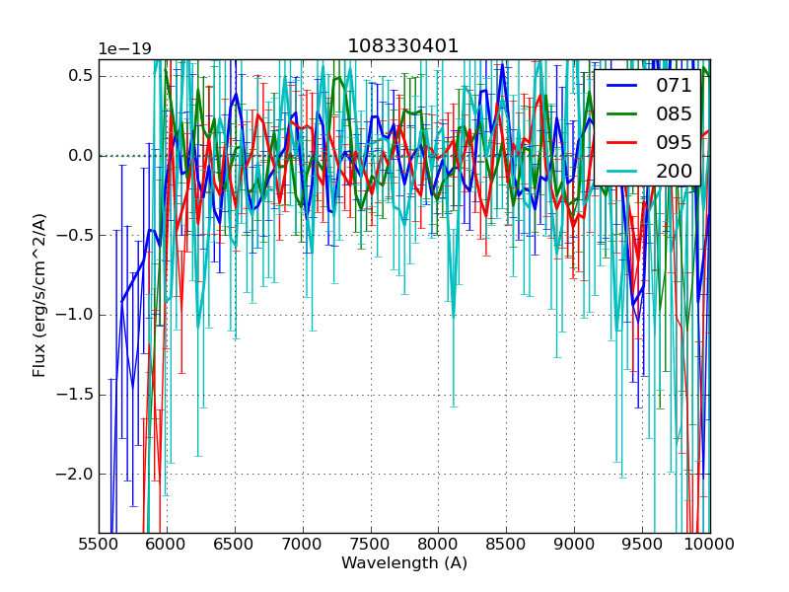Click the green line swatch in legend

[623, 113]
